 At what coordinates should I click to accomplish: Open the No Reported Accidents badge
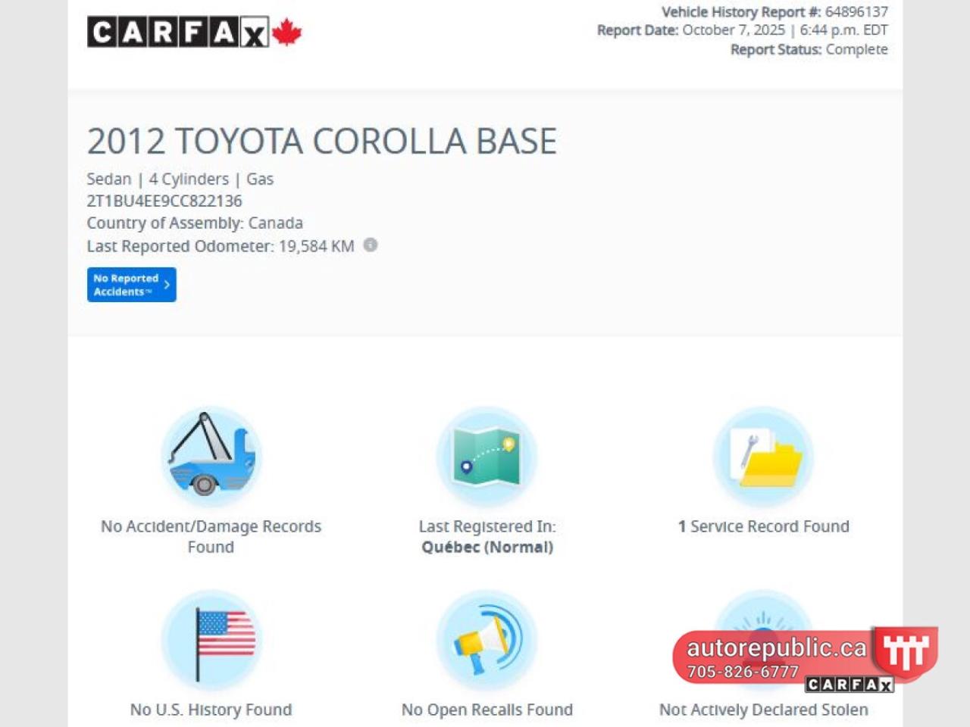tap(126, 285)
